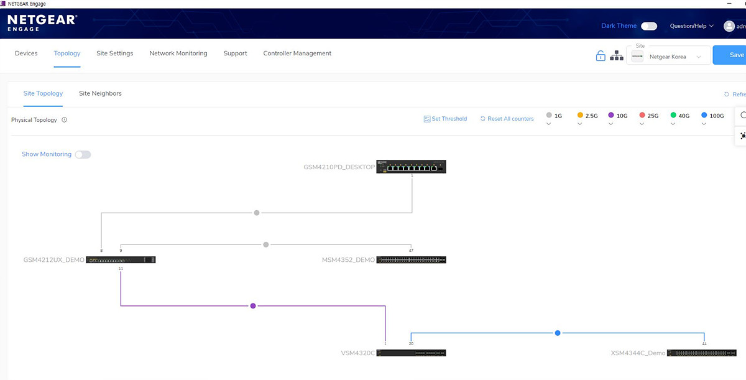Screen dimensions: 746x380
Task: Click the red 25G color swatch
Action: click(x=642, y=116)
